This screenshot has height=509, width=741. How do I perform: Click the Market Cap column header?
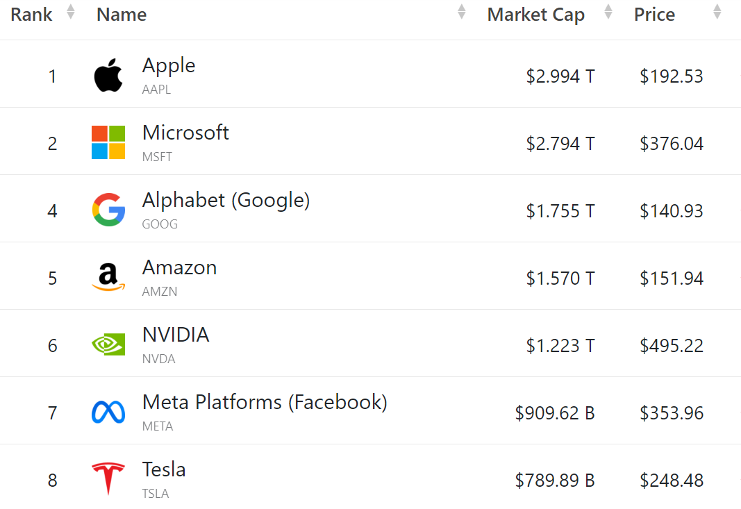point(535,14)
